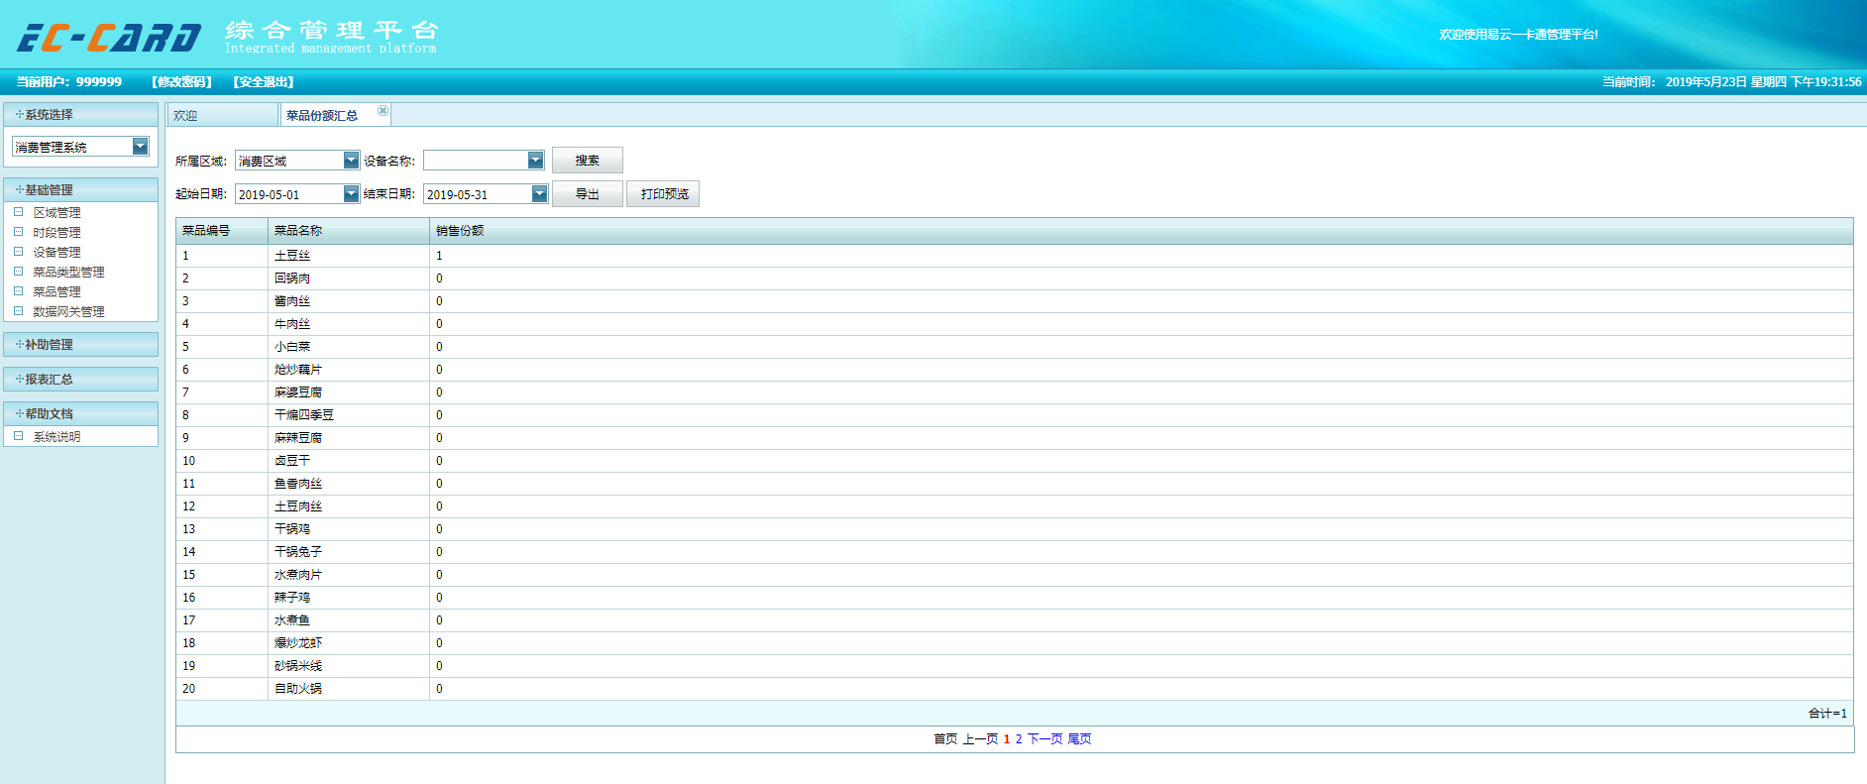This screenshot has width=1867, height=784.
Task: Select the 干锅兔子 cell
Action: pyautogui.click(x=349, y=552)
